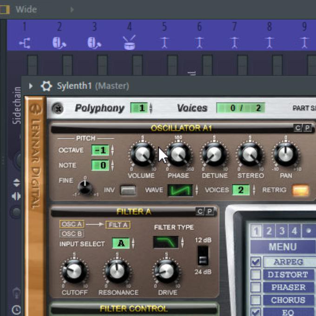Select the mixer track 1 routing icon

pos(25,43)
